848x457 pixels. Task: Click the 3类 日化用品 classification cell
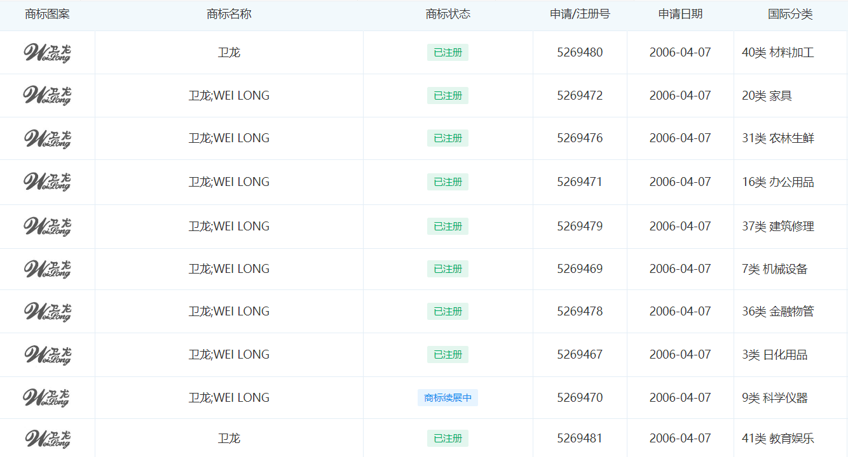[x=774, y=355]
